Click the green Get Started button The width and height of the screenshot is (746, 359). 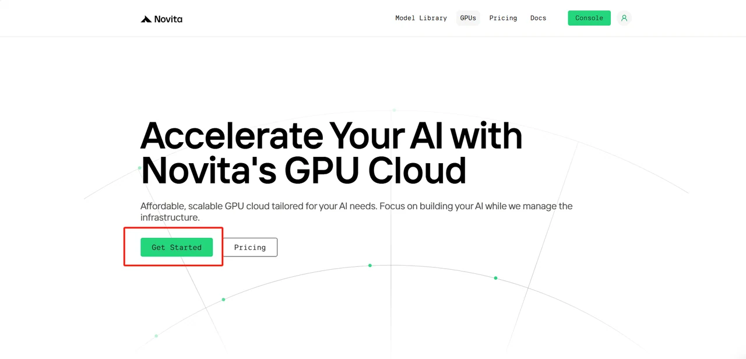177,247
